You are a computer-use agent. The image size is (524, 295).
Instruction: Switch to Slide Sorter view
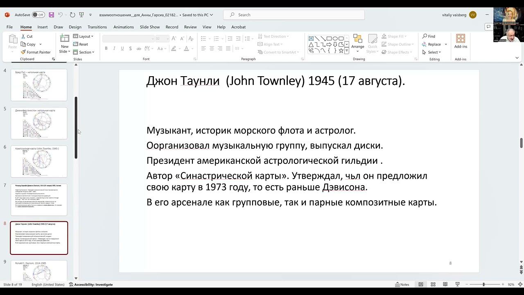(x=433, y=284)
